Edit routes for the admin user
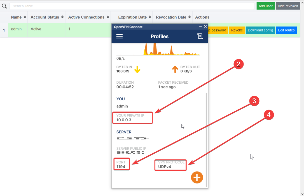304x196 pixels. [x=286, y=30]
